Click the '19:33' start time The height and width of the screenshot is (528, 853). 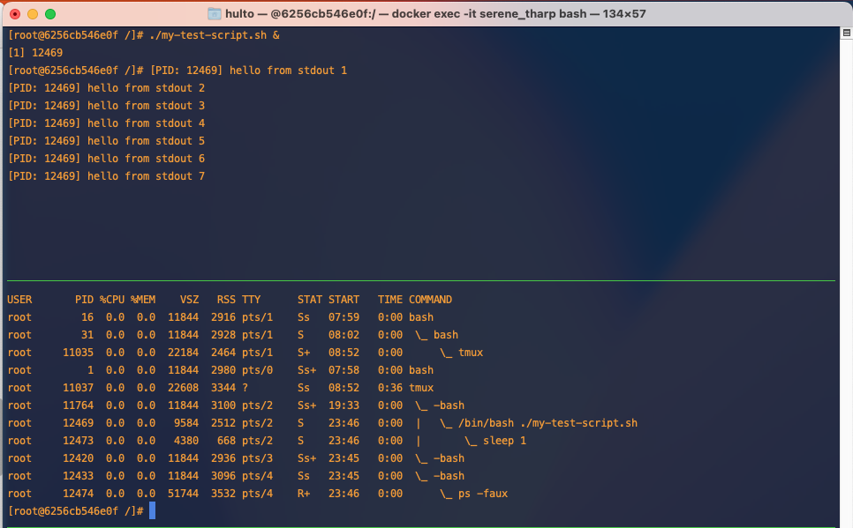[x=343, y=405]
